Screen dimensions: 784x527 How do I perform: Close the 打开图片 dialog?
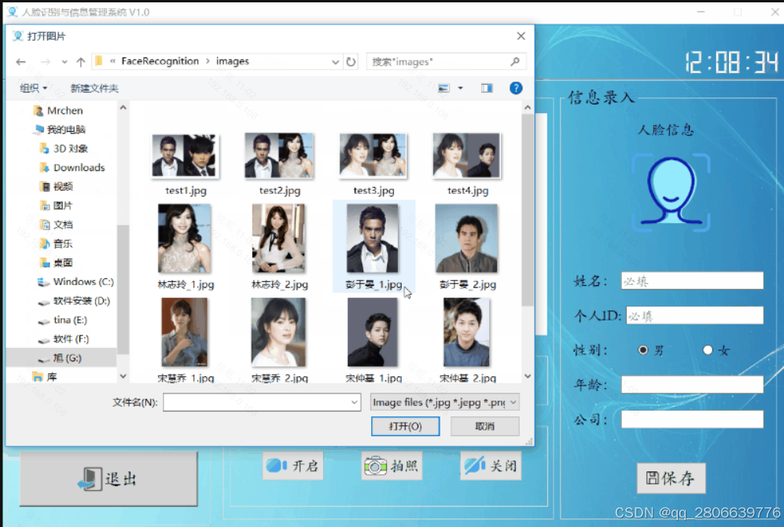[x=521, y=36]
